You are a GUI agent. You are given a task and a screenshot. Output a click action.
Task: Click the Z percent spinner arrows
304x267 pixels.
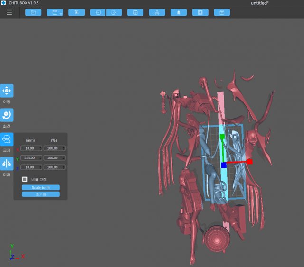pos(63,167)
